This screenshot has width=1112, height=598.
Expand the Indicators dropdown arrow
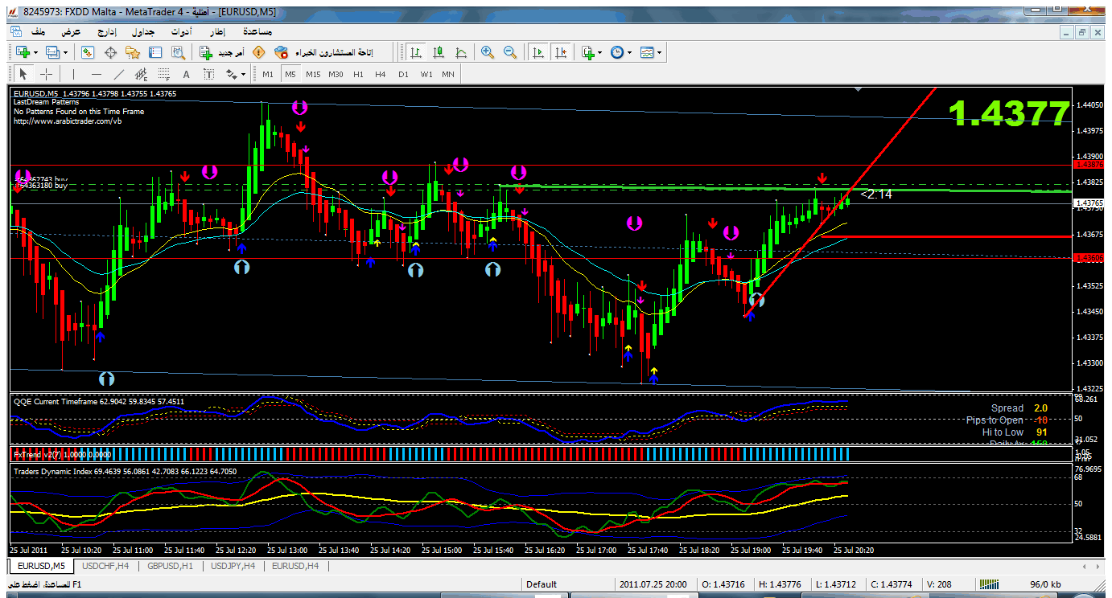599,53
